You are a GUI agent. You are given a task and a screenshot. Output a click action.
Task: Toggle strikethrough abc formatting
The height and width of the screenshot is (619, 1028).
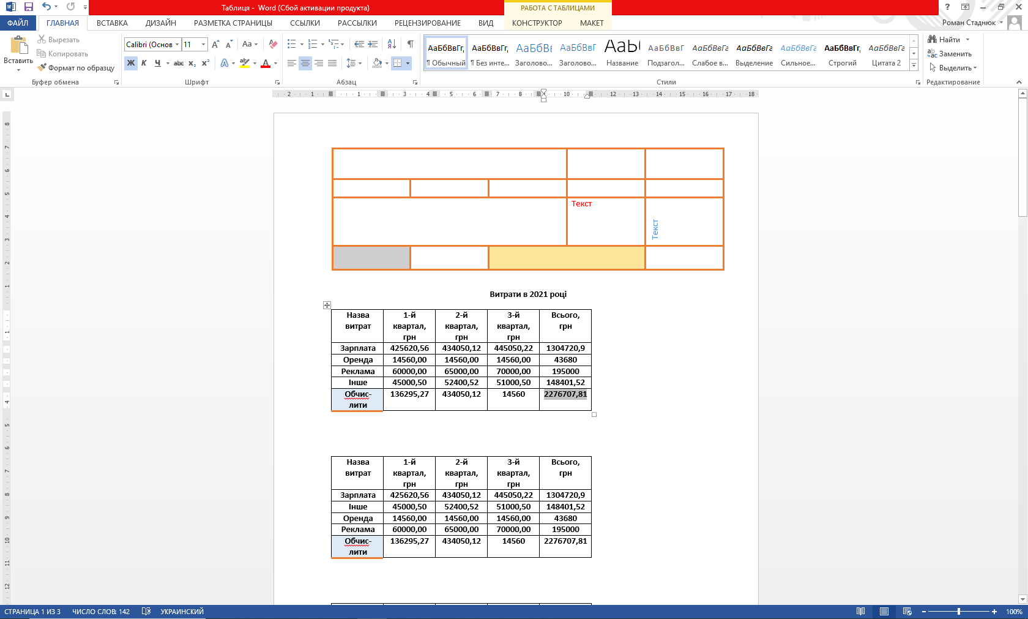pyautogui.click(x=179, y=63)
